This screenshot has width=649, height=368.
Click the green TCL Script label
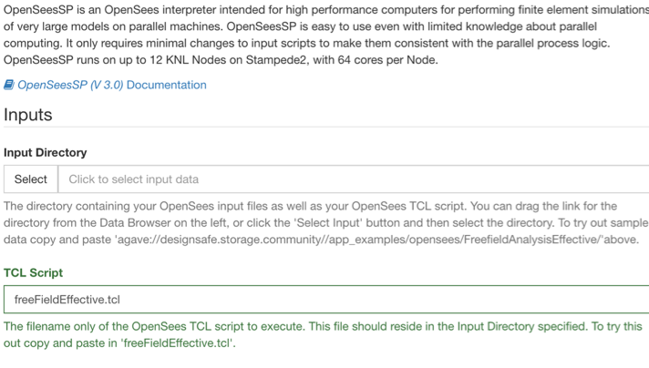pyautogui.click(x=33, y=273)
